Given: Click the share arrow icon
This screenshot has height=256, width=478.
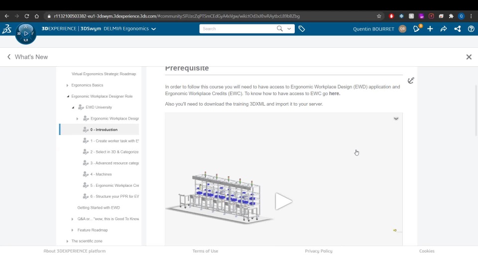Looking at the screenshot, I should (444, 29).
